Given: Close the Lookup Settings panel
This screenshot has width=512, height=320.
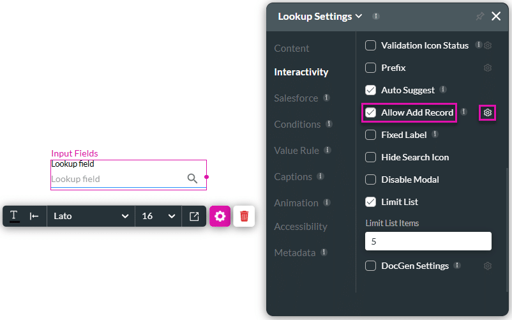Looking at the screenshot, I should tap(496, 16).
